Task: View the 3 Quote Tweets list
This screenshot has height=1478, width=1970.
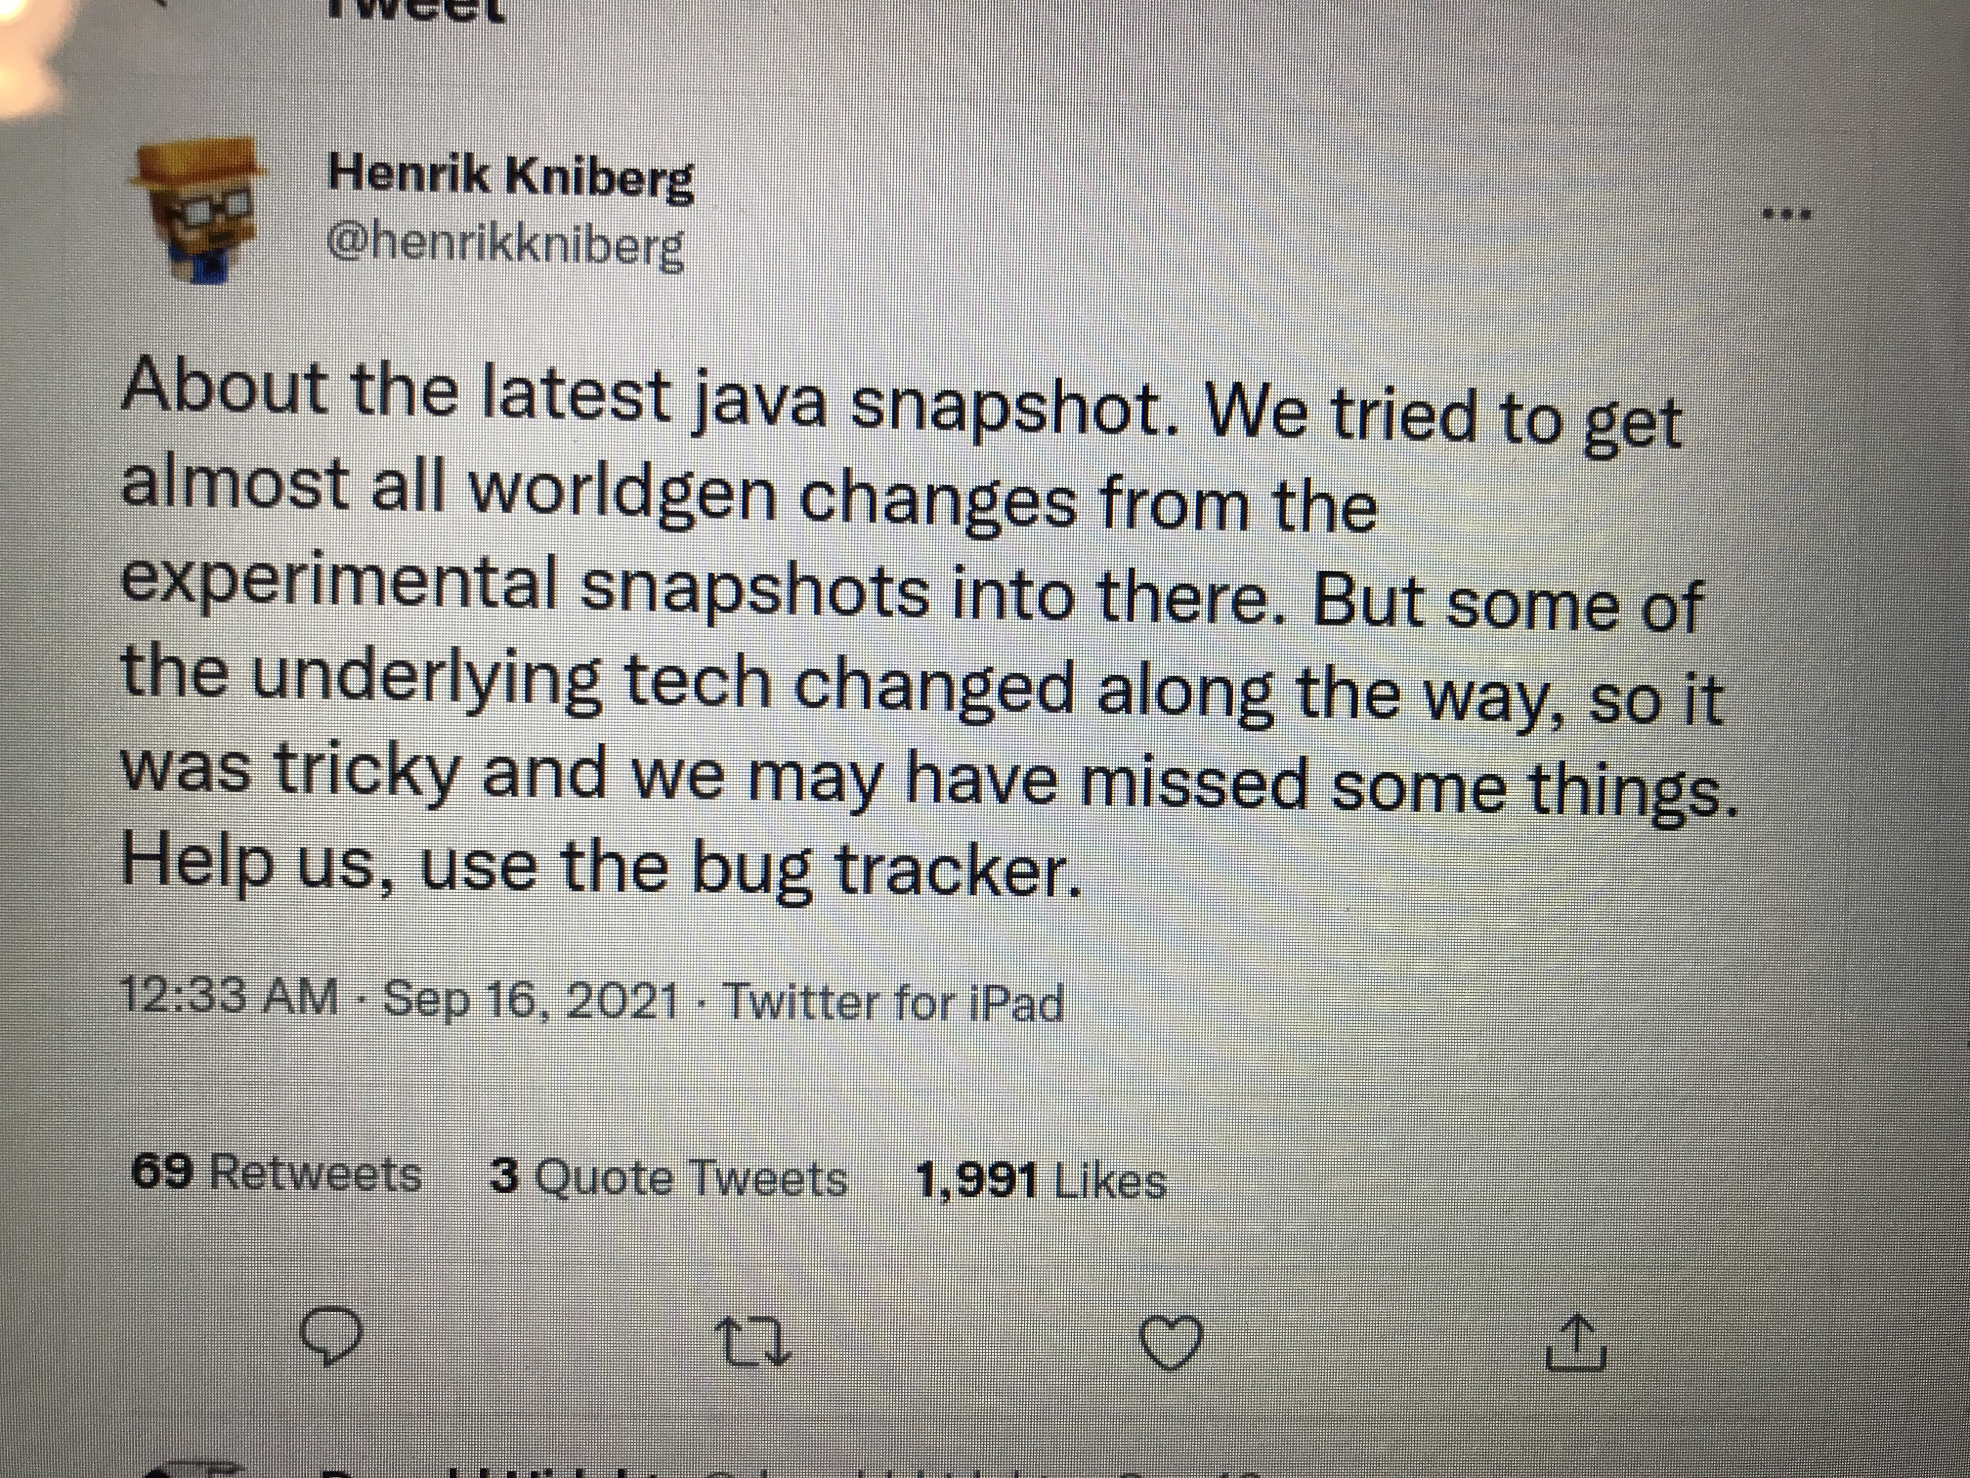Action: click(668, 1178)
